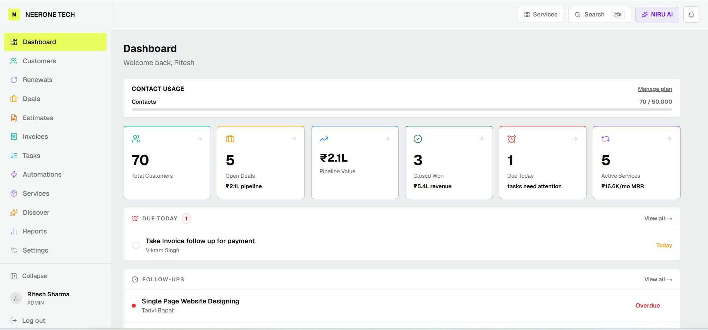Open the Automations menu item
This screenshot has height=330, width=708.
[55, 174]
